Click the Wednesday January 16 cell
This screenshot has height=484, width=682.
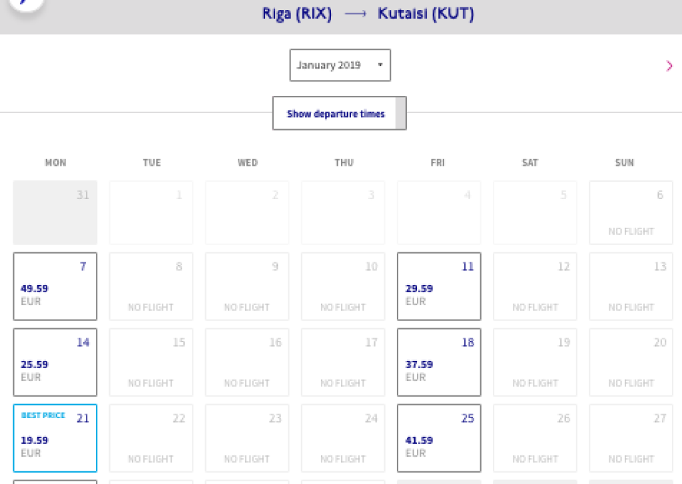pyautogui.click(x=247, y=362)
